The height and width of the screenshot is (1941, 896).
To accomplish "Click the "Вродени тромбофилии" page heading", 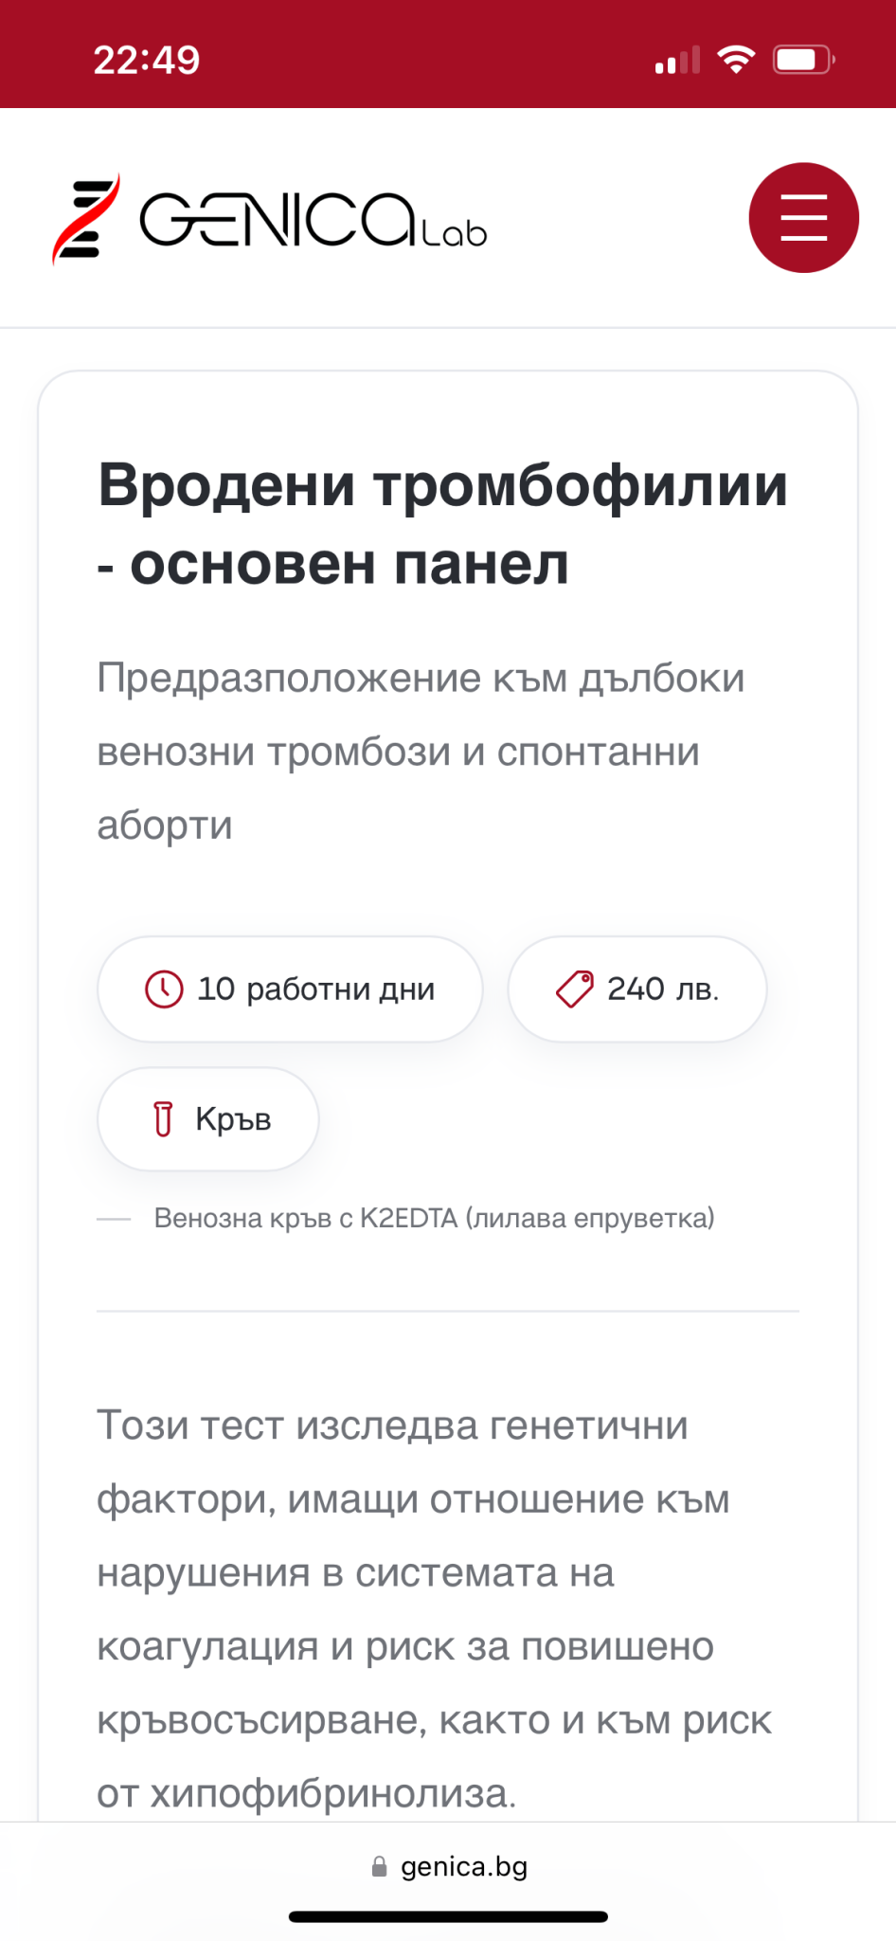I will click(442, 523).
